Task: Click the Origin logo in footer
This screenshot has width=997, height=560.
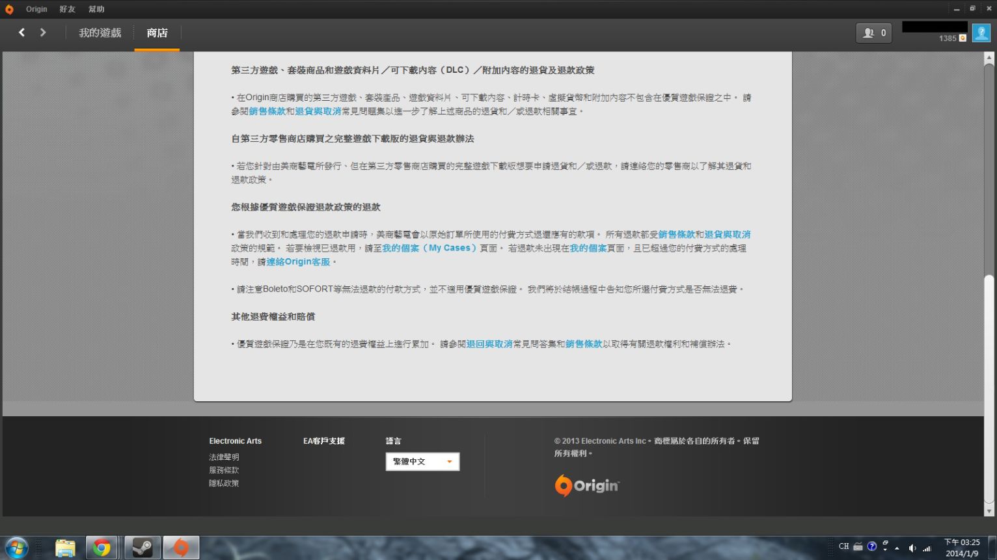Action: pos(587,485)
